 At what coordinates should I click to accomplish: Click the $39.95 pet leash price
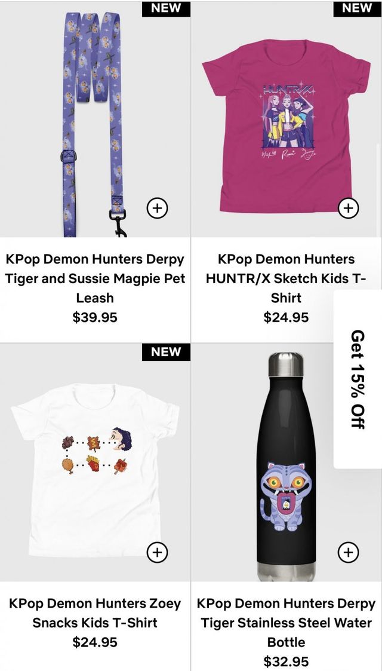coord(95,317)
